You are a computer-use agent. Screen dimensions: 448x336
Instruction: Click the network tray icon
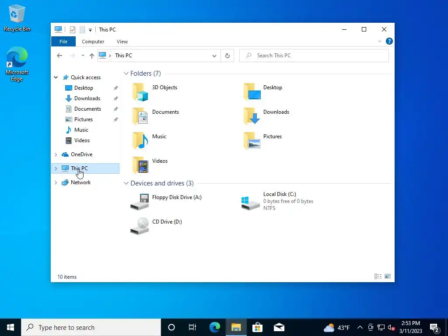coord(381,327)
